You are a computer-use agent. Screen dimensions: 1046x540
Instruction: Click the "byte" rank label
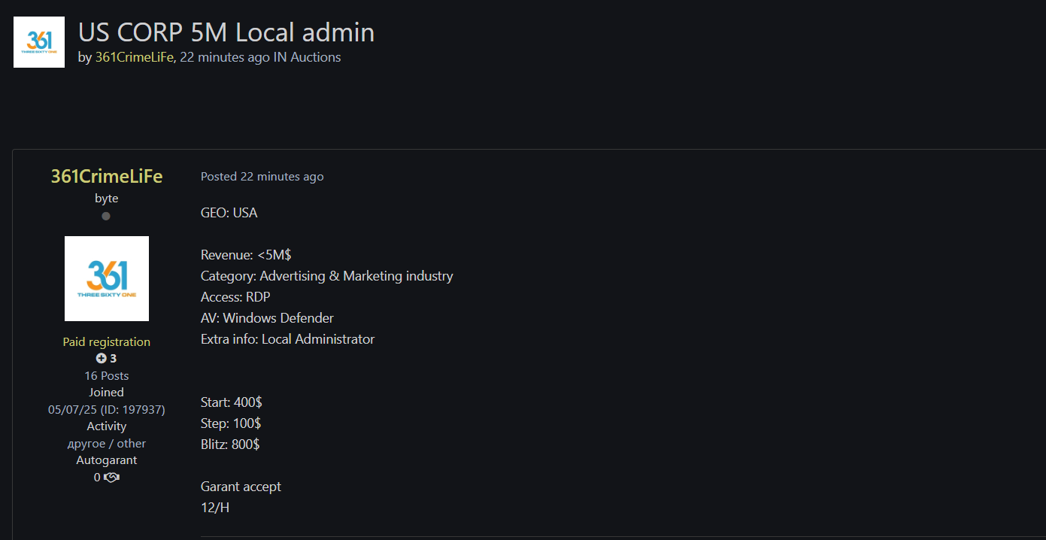(107, 199)
